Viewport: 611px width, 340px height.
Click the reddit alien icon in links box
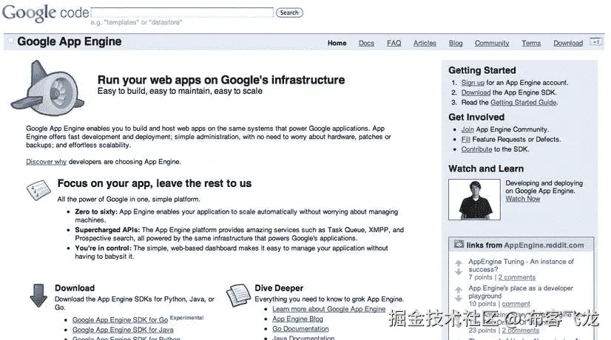click(459, 245)
